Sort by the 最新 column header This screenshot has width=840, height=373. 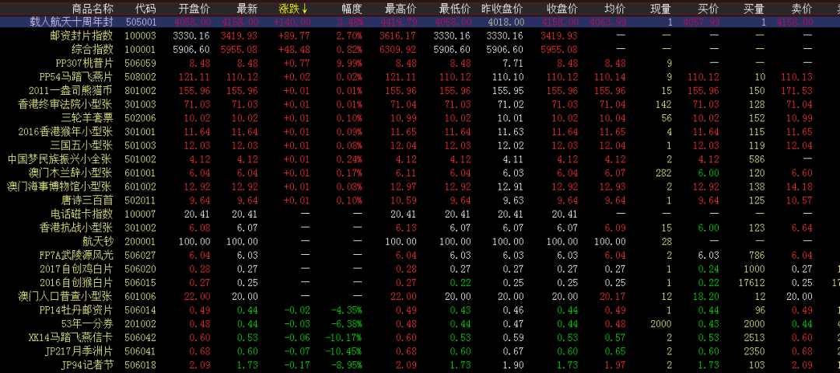247,9
